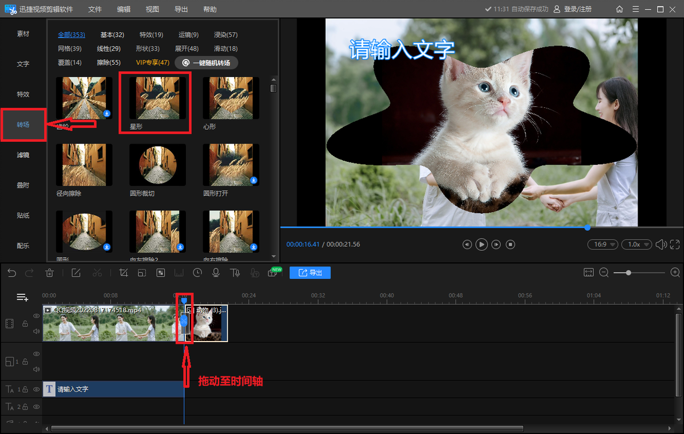Switch to 文字 sidebar panel
The image size is (684, 434).
23,64
